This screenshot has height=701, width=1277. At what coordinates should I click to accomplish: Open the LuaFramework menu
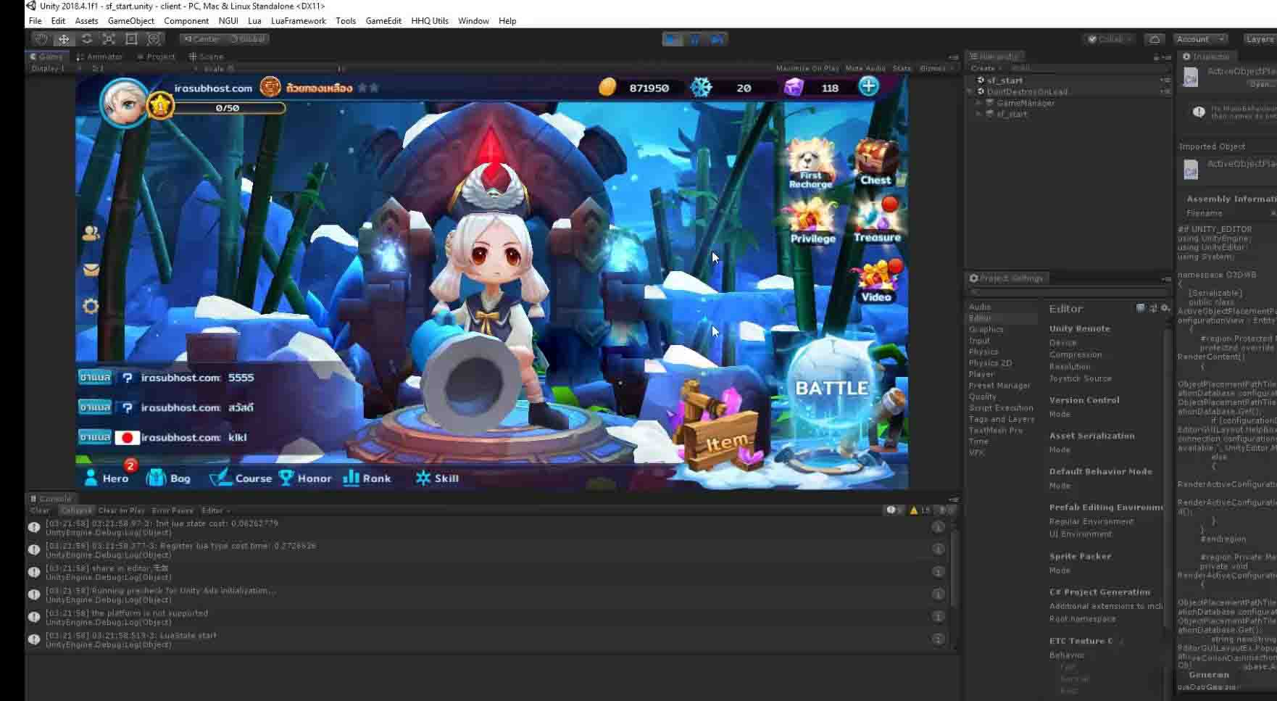[x=299, y=21]
